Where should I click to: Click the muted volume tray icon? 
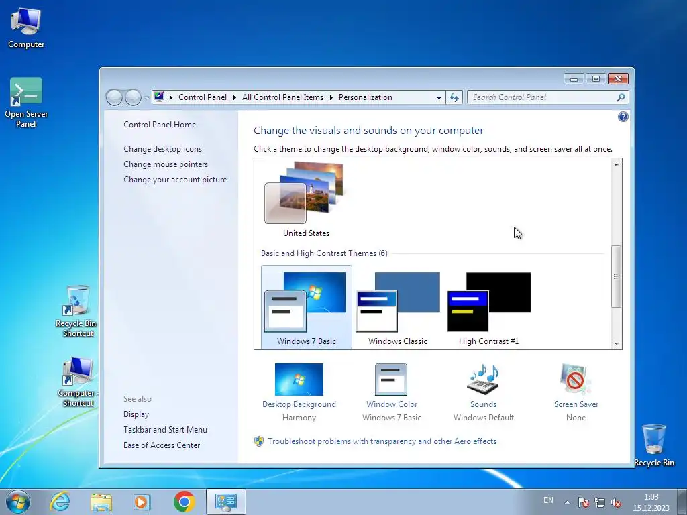pyautogui.click(x=616, y=502)
